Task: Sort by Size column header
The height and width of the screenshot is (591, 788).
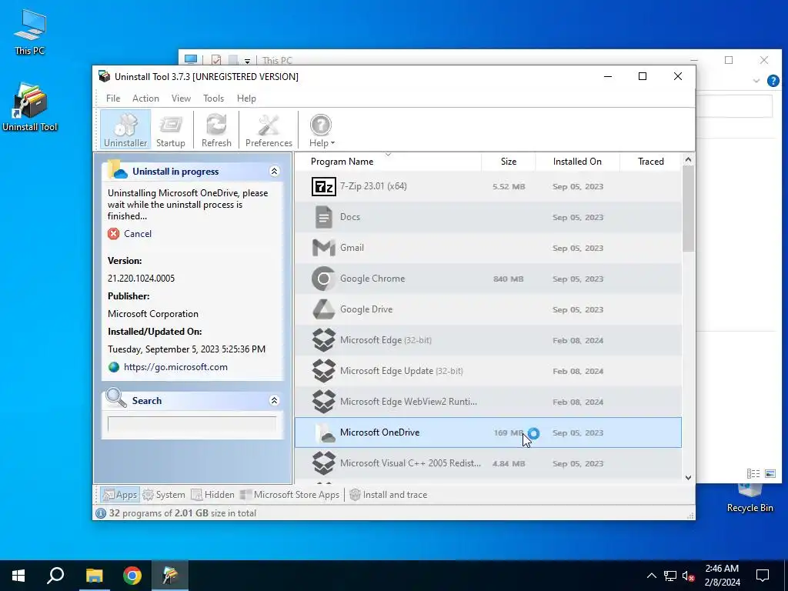Action: [x=508, y=162]
